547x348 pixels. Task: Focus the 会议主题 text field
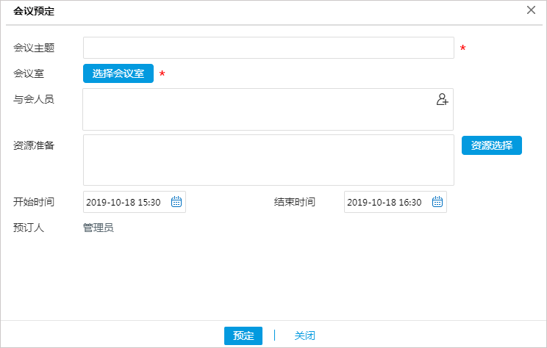(268, 48)
